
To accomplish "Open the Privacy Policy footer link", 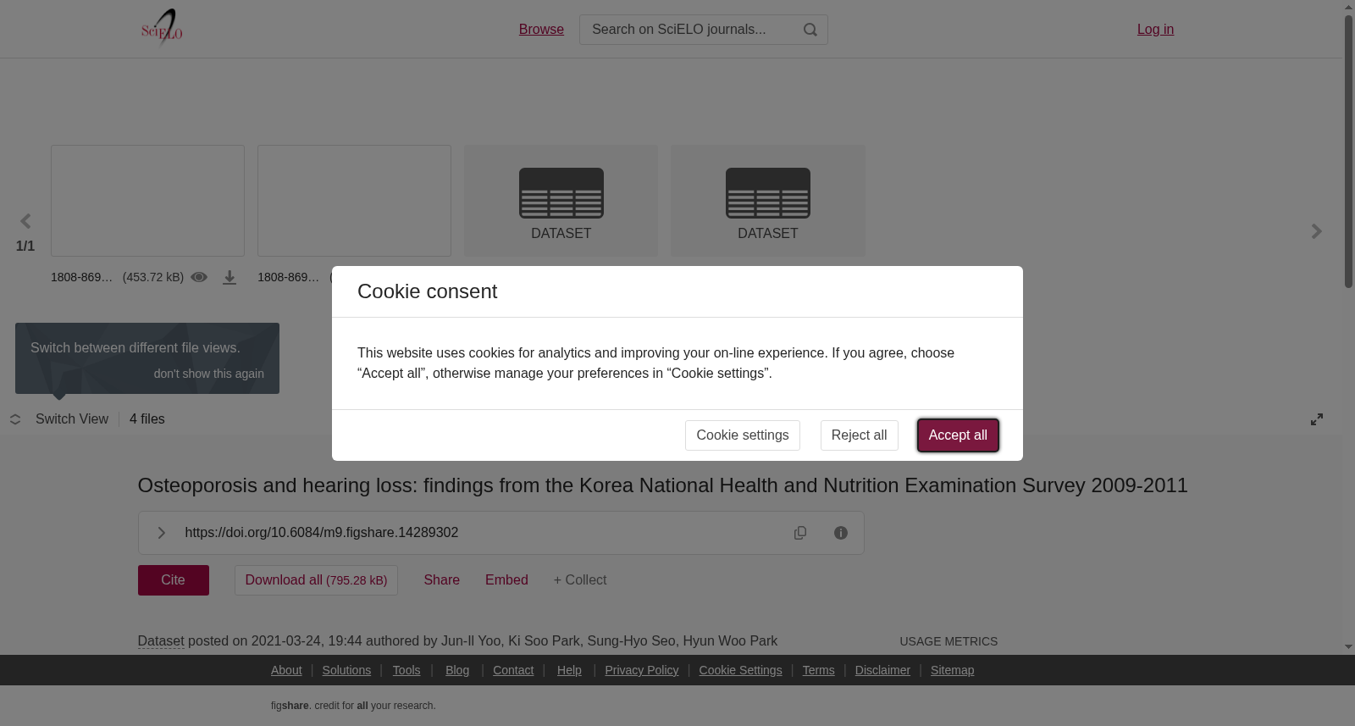I will (642, 670).
